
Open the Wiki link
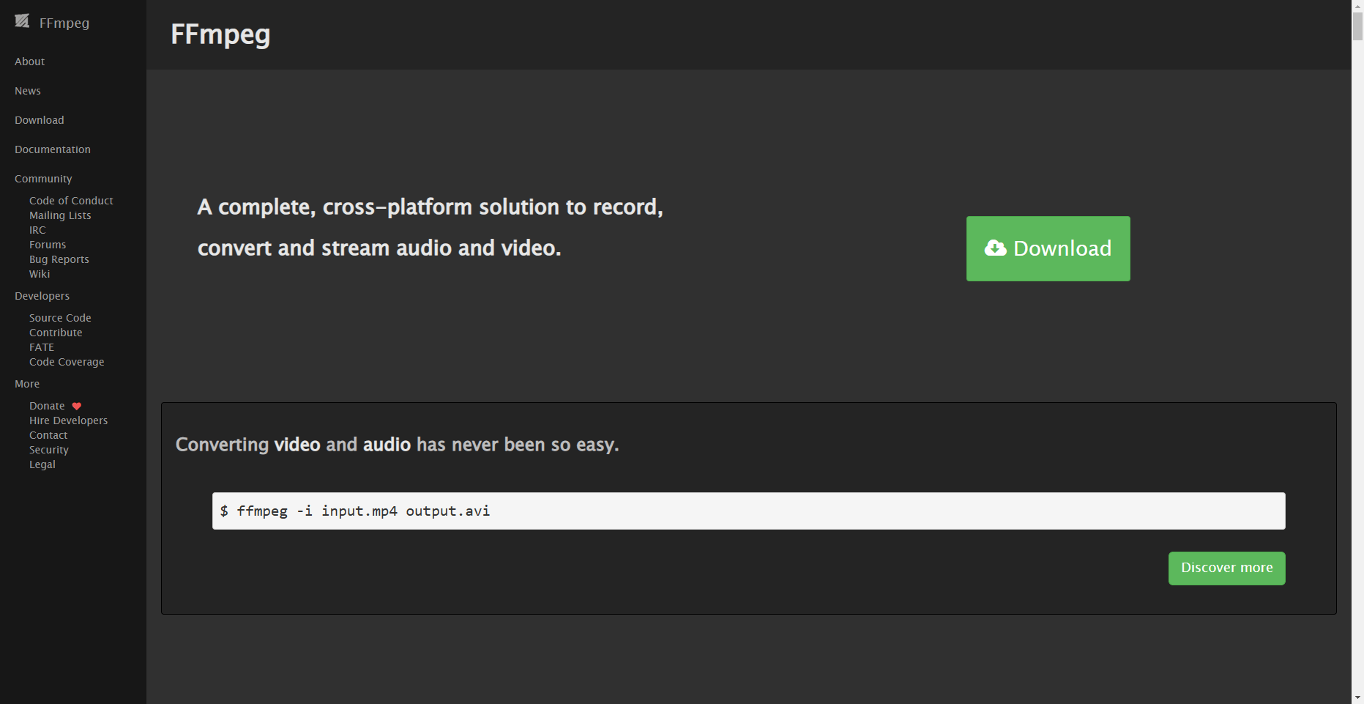[x=40, y=274]
